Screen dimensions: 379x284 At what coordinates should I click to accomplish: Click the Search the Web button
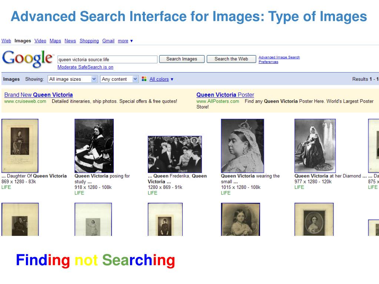[231, 59]
